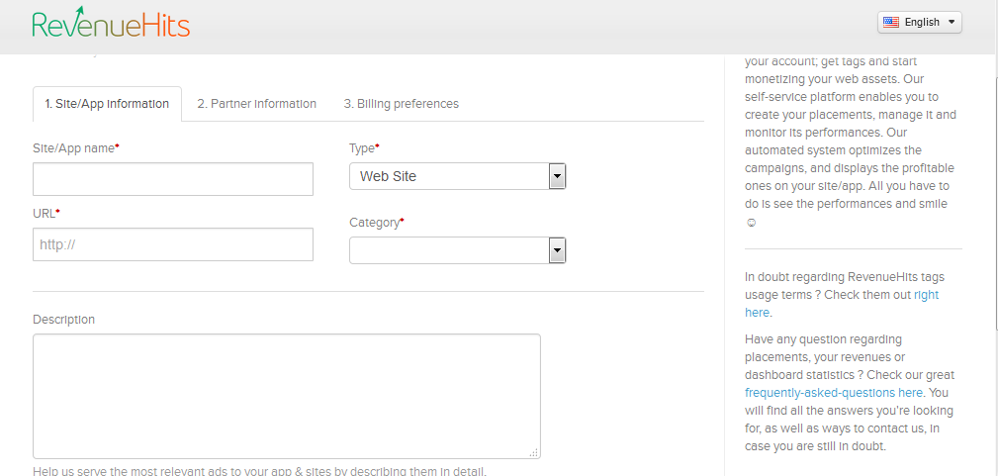The image size is (998, 476).
Task: Open the English language dropdown
Action: pos(920,22)
